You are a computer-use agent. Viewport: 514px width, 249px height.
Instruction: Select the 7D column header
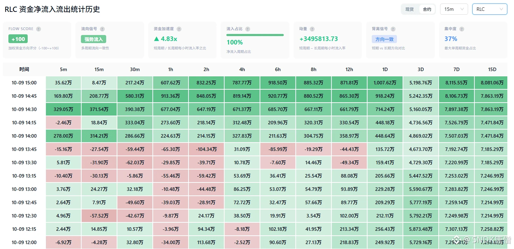(x=457, y=69)
